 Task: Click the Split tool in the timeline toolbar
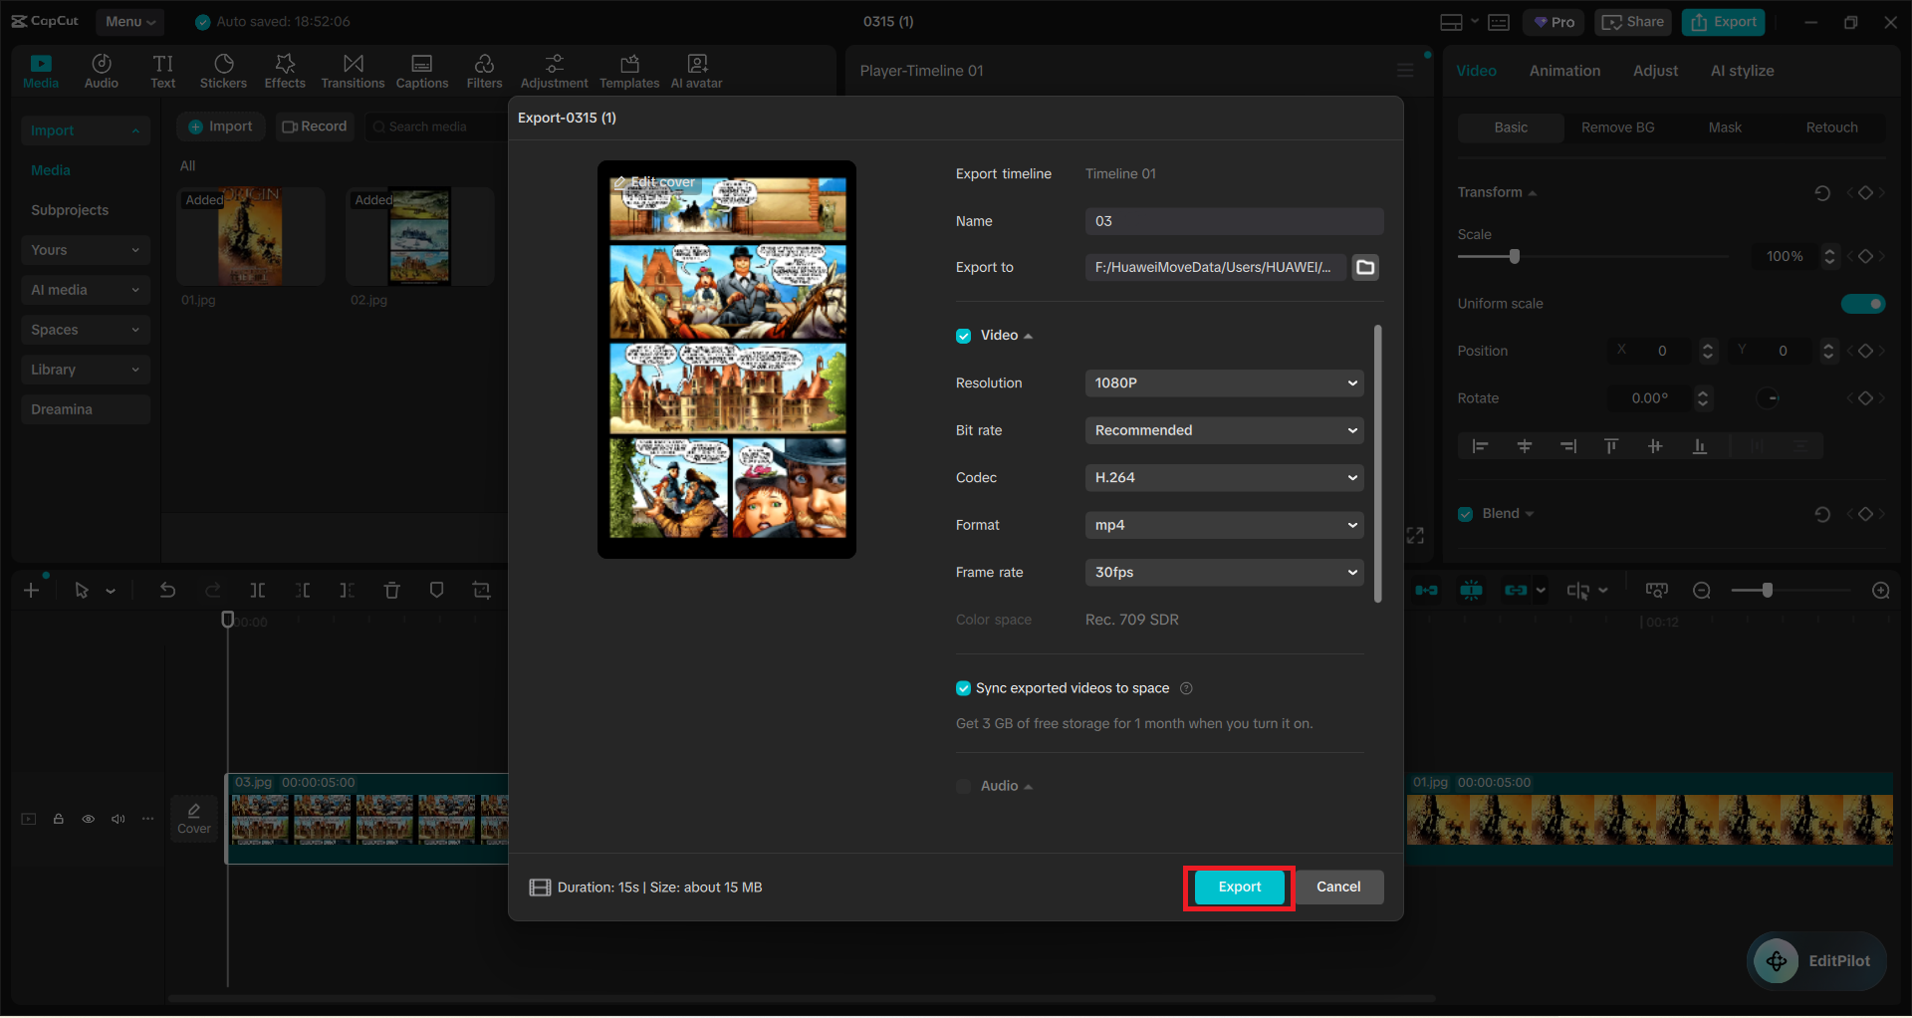pos(258,590)
